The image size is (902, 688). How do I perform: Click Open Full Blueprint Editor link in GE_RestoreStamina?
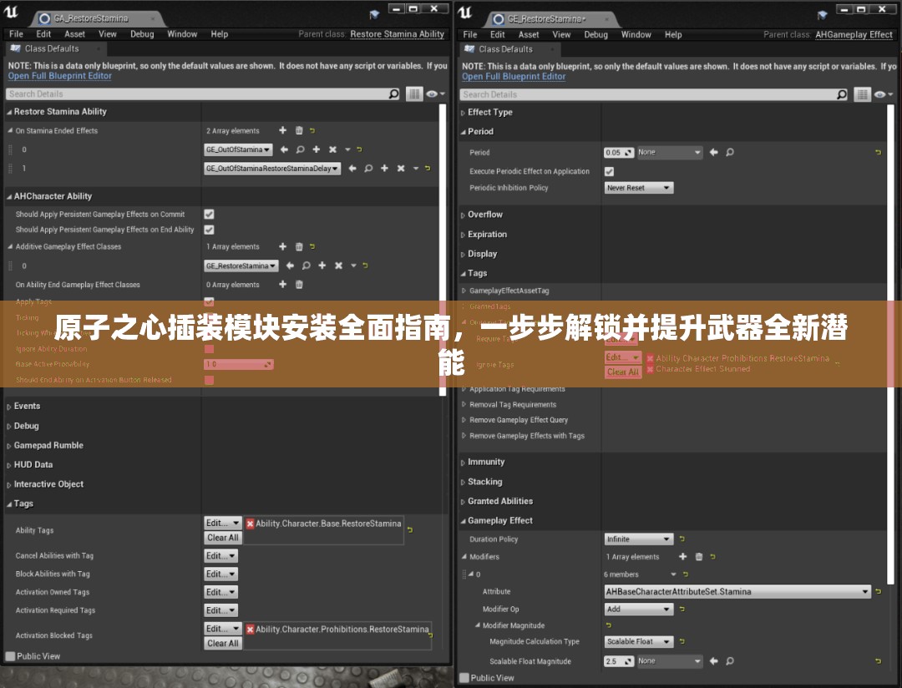(x=514, y=76)
